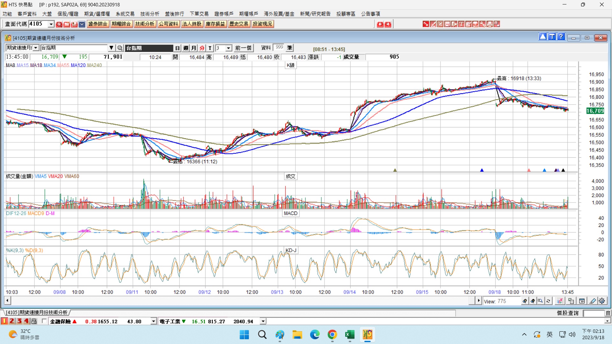
Task: Toggle the 分 minute period button
Action: [202, 48]
